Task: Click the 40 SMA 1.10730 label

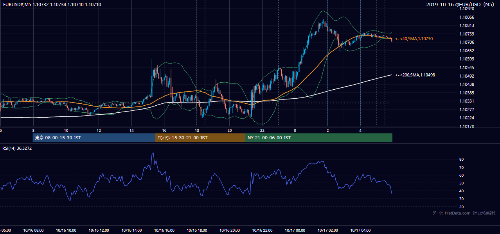Action: click(x=414, y=39)
